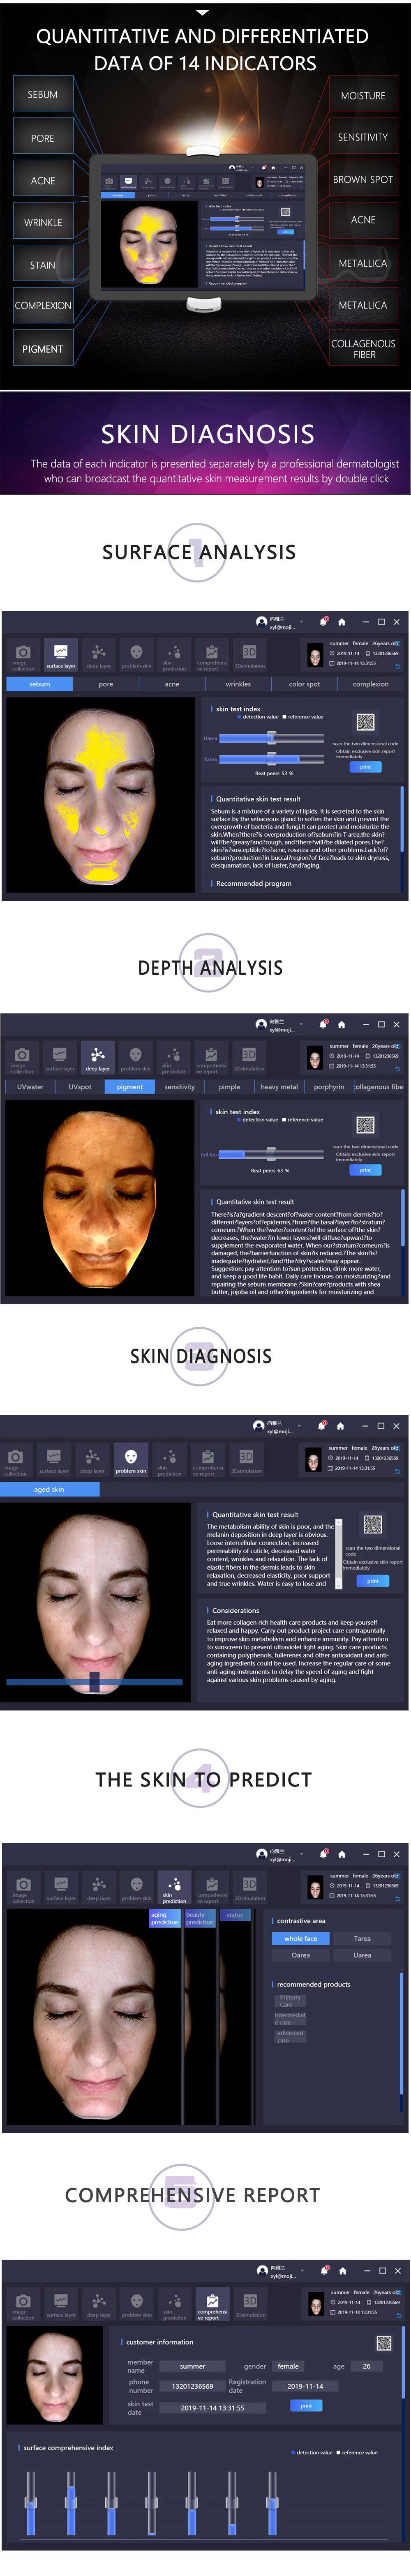This screenshot has height=2576, width=411.
Task: Select the heavy metal tab
Action: pos(279,1087)
